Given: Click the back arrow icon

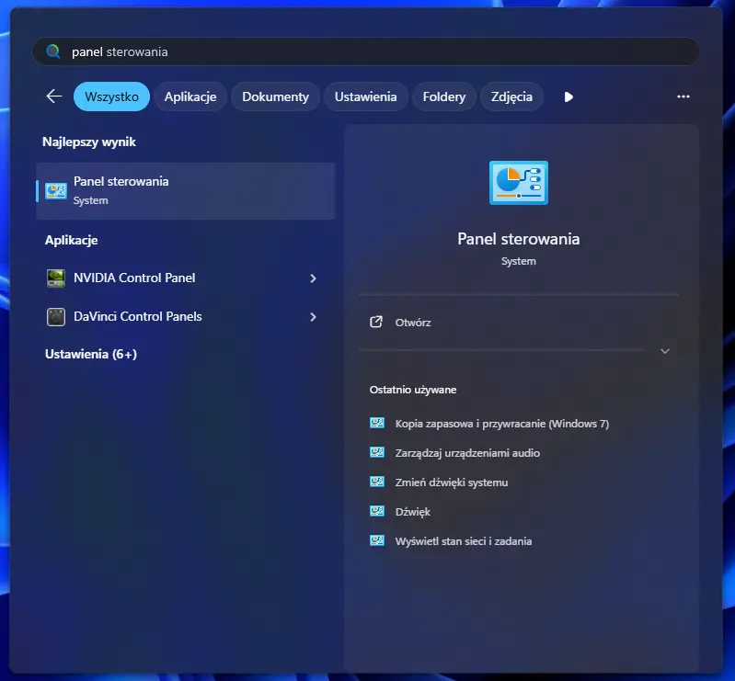Looking at the screenshot, I should [54, 96].
